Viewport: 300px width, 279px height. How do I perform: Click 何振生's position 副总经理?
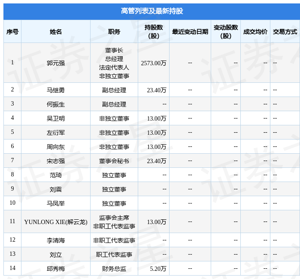(x=114, y=104)
